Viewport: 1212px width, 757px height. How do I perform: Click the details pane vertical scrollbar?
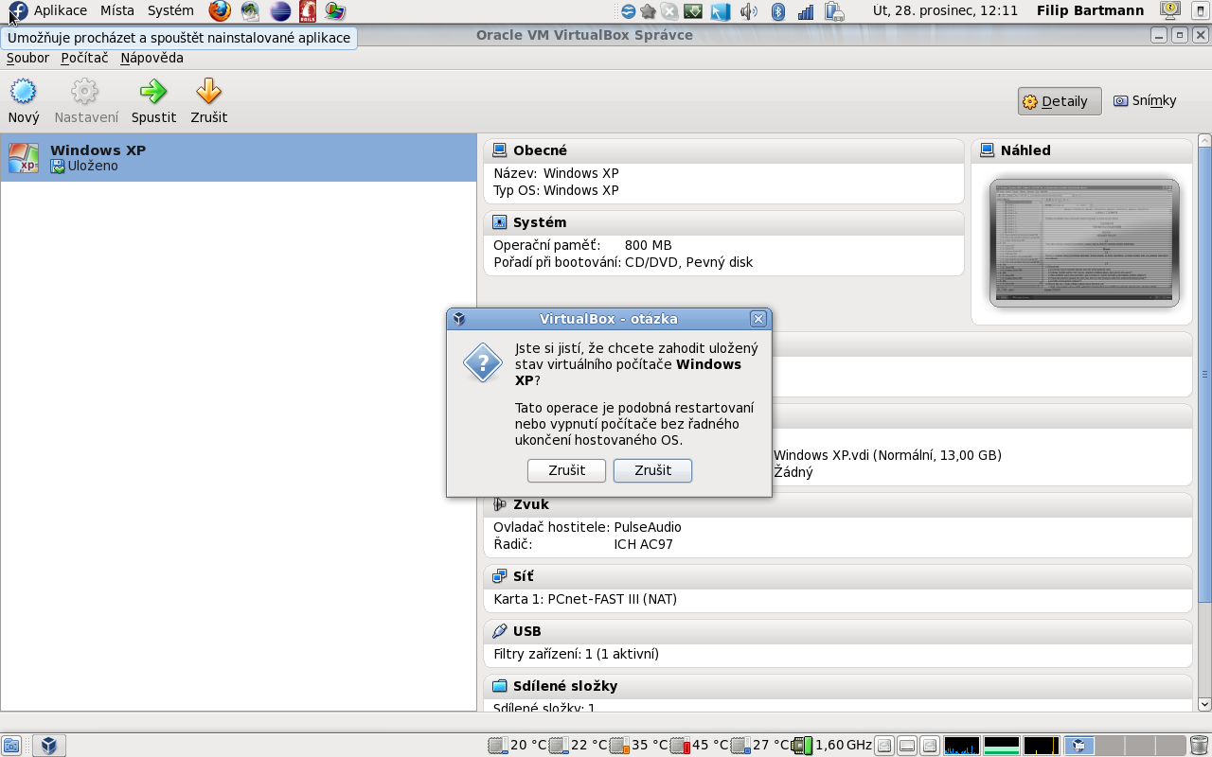(1204, 374)
